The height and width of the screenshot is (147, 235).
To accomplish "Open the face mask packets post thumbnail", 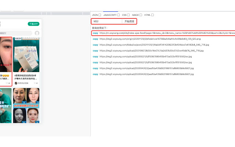I will tap(26, 55).
